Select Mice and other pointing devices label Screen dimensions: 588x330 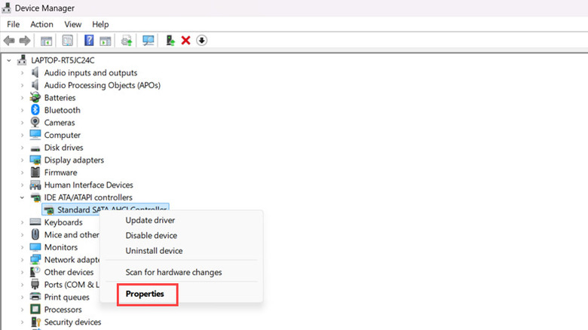(72, 235)
